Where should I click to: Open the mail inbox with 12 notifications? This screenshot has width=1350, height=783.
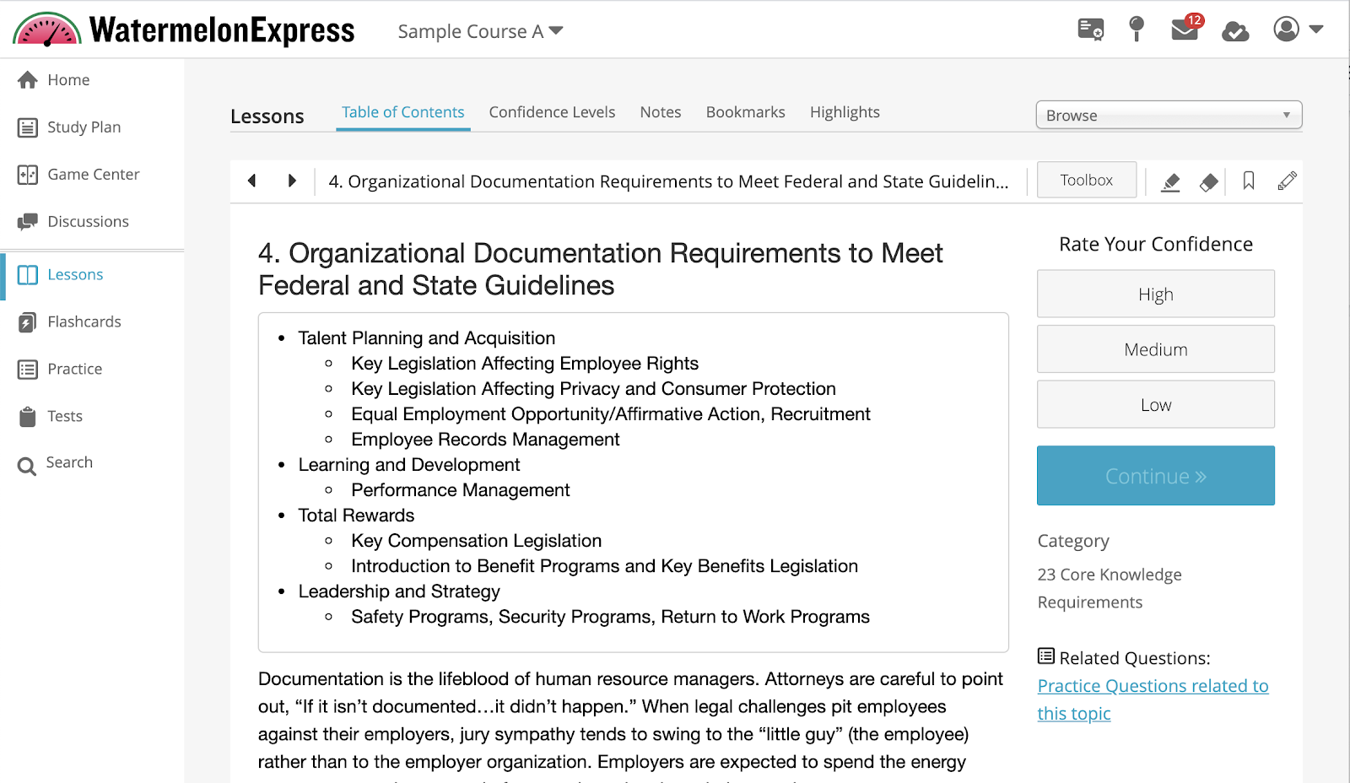tap(1185, 30)
